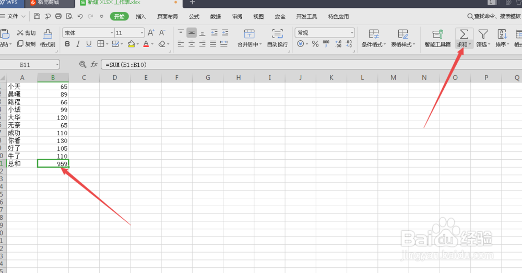
Task: Align text right
Action: pyautogui.click(x=203, y=44)
